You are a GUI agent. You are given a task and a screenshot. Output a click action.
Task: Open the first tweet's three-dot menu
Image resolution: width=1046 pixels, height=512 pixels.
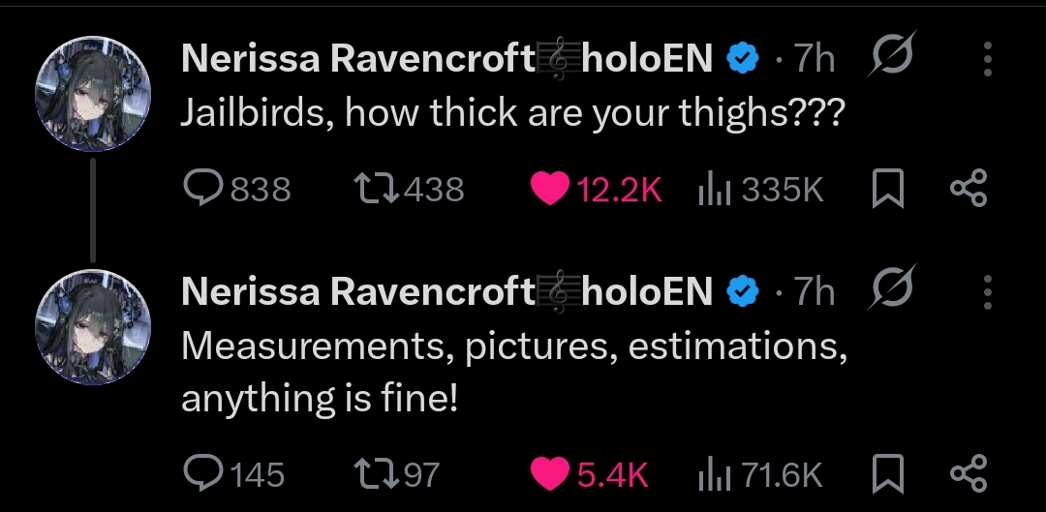pos(987,59)
